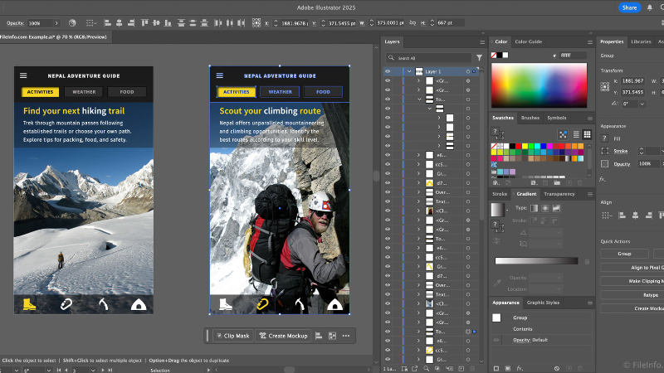Viewport: 664px width, 373px height.
Task: Click the Create Mockup button in task bar
Action: (x=283, y=336)
